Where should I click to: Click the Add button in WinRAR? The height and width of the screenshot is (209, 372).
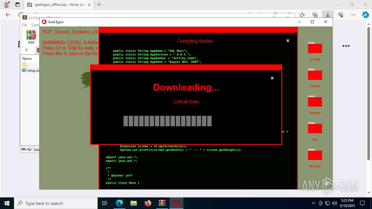(x=31, y=37)
